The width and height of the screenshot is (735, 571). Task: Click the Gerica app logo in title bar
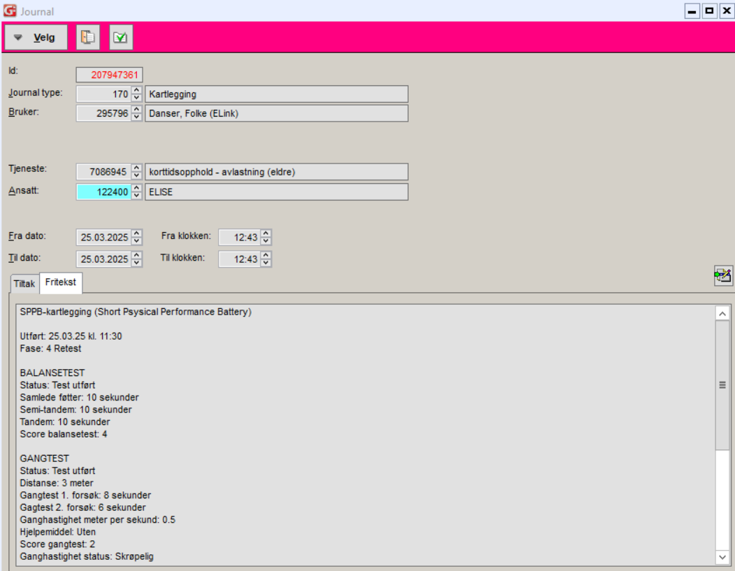(10, 11)
